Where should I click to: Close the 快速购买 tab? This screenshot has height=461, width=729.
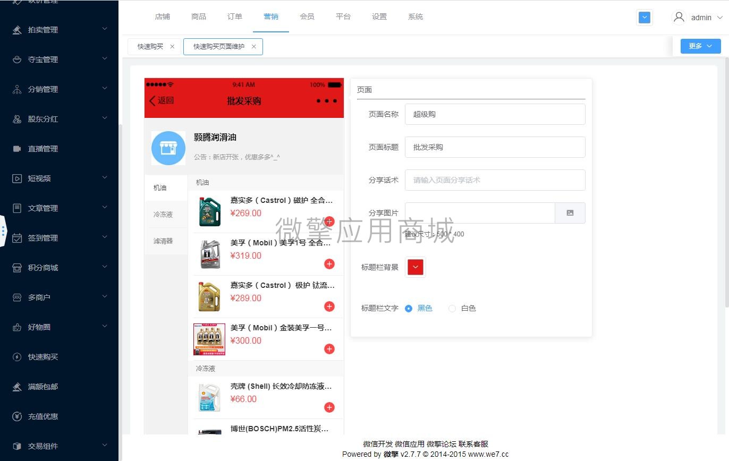172,47
